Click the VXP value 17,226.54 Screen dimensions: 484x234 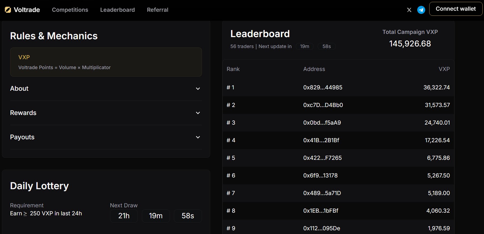pyautogui.click(x=438, y=140)
